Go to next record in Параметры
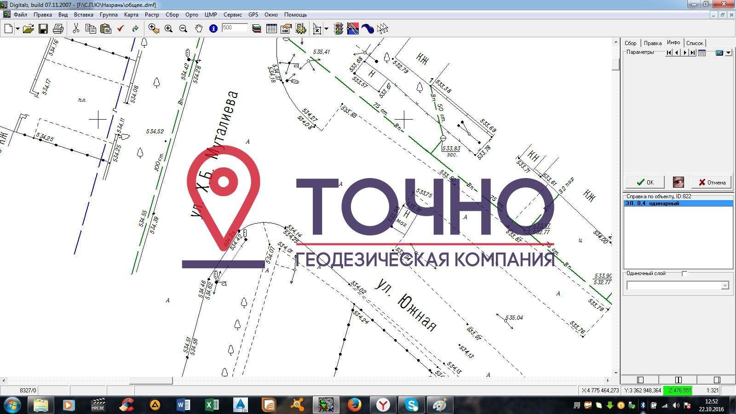The width and height of the screenshot is (736, 414). pyautogui.click(x=684, y=53)
